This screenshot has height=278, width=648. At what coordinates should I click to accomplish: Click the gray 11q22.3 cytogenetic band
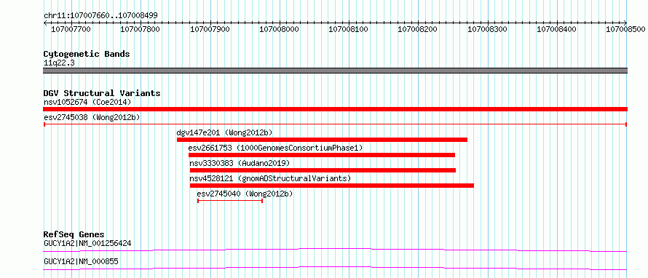pyautogui.click(x=335, y=71)
